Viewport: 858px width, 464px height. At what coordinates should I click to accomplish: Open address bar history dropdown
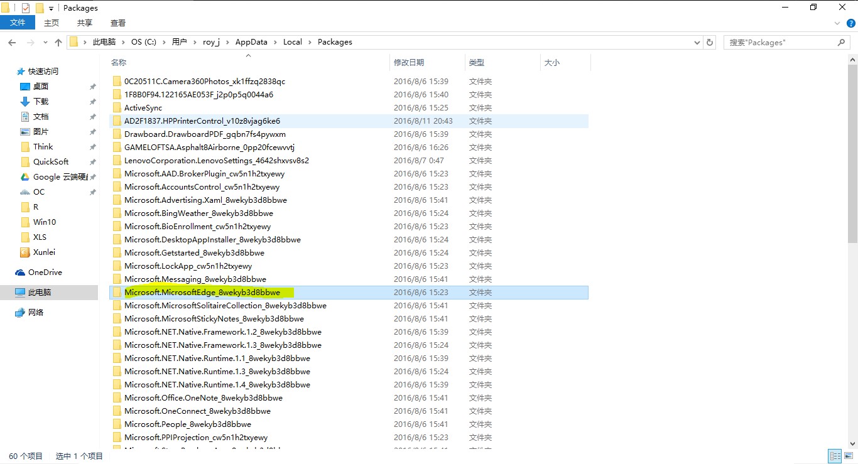pos(697,42)
